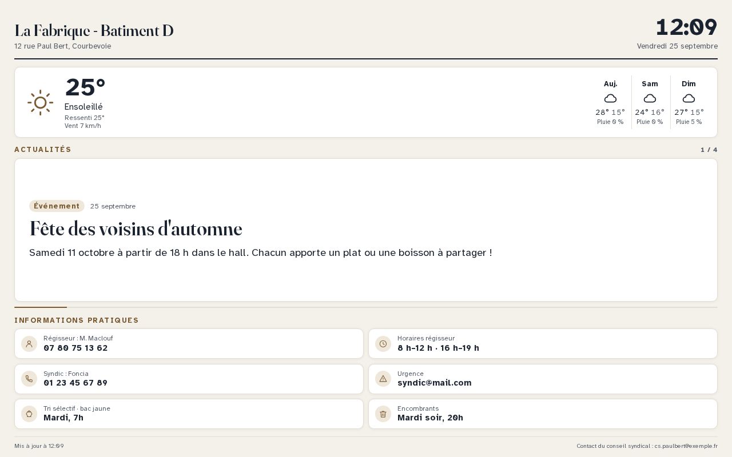Click the INFORMATIONS PRATIQUES section heading
The image size is (732, 457).
pos(77,320)
